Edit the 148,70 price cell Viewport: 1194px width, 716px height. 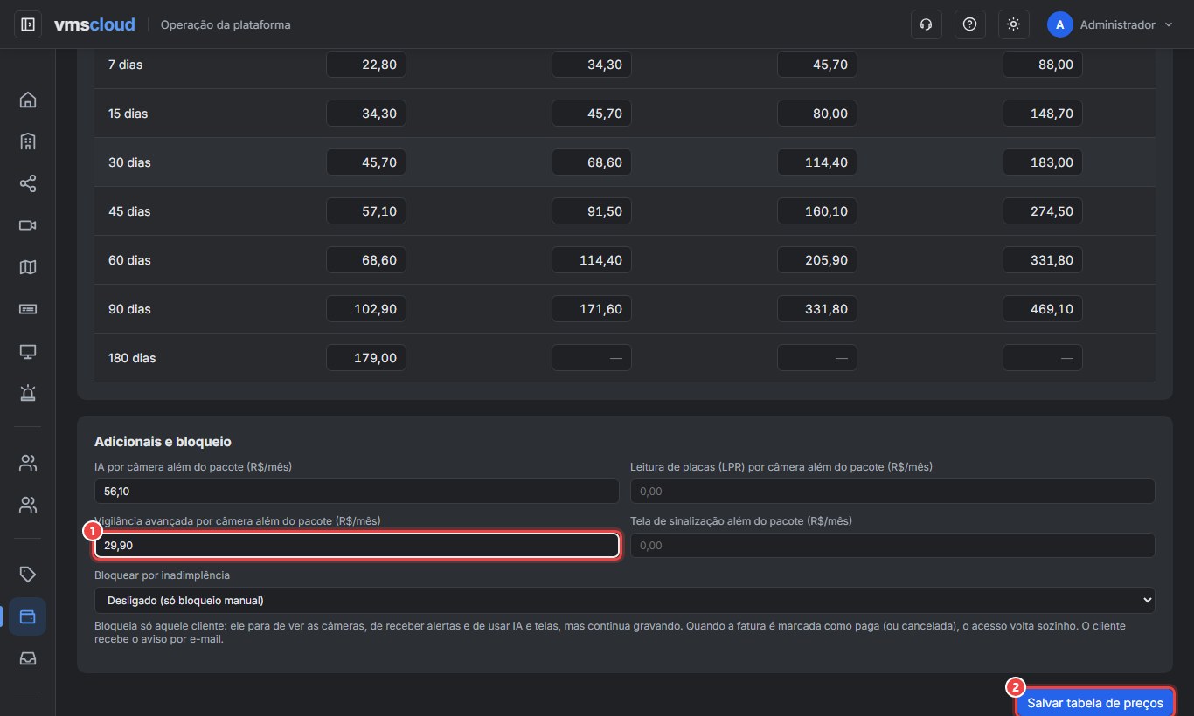[x=1042, y=114]
